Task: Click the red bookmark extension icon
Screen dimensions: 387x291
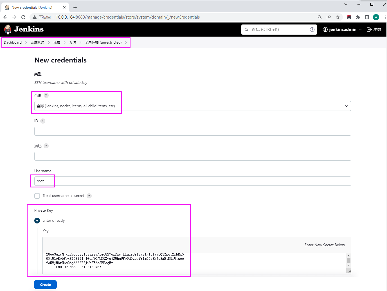Action: point(349,17)
